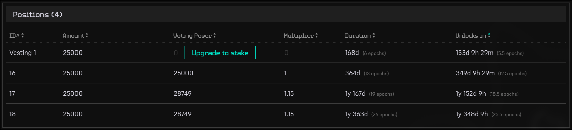Select the Vesting 1 position row
Screen dimensions: 572x130
click(23, 53)
